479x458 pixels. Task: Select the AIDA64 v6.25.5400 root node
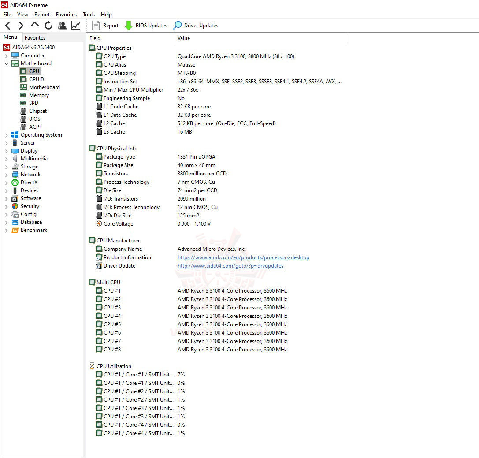[x=29, y=47]
